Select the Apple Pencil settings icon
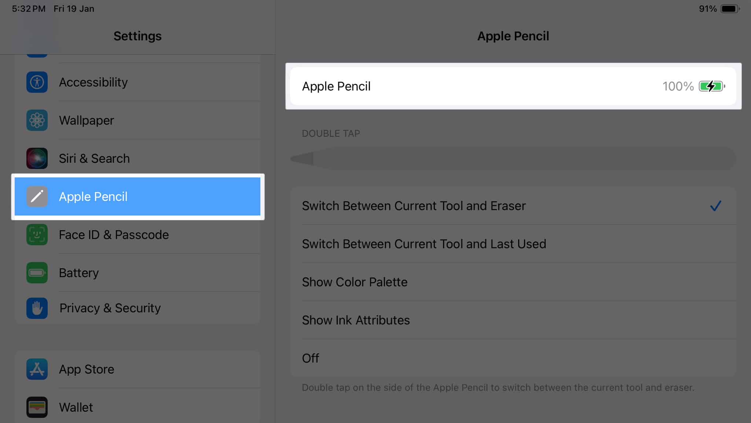Screen dimensions: 751x423 [36, 196]
